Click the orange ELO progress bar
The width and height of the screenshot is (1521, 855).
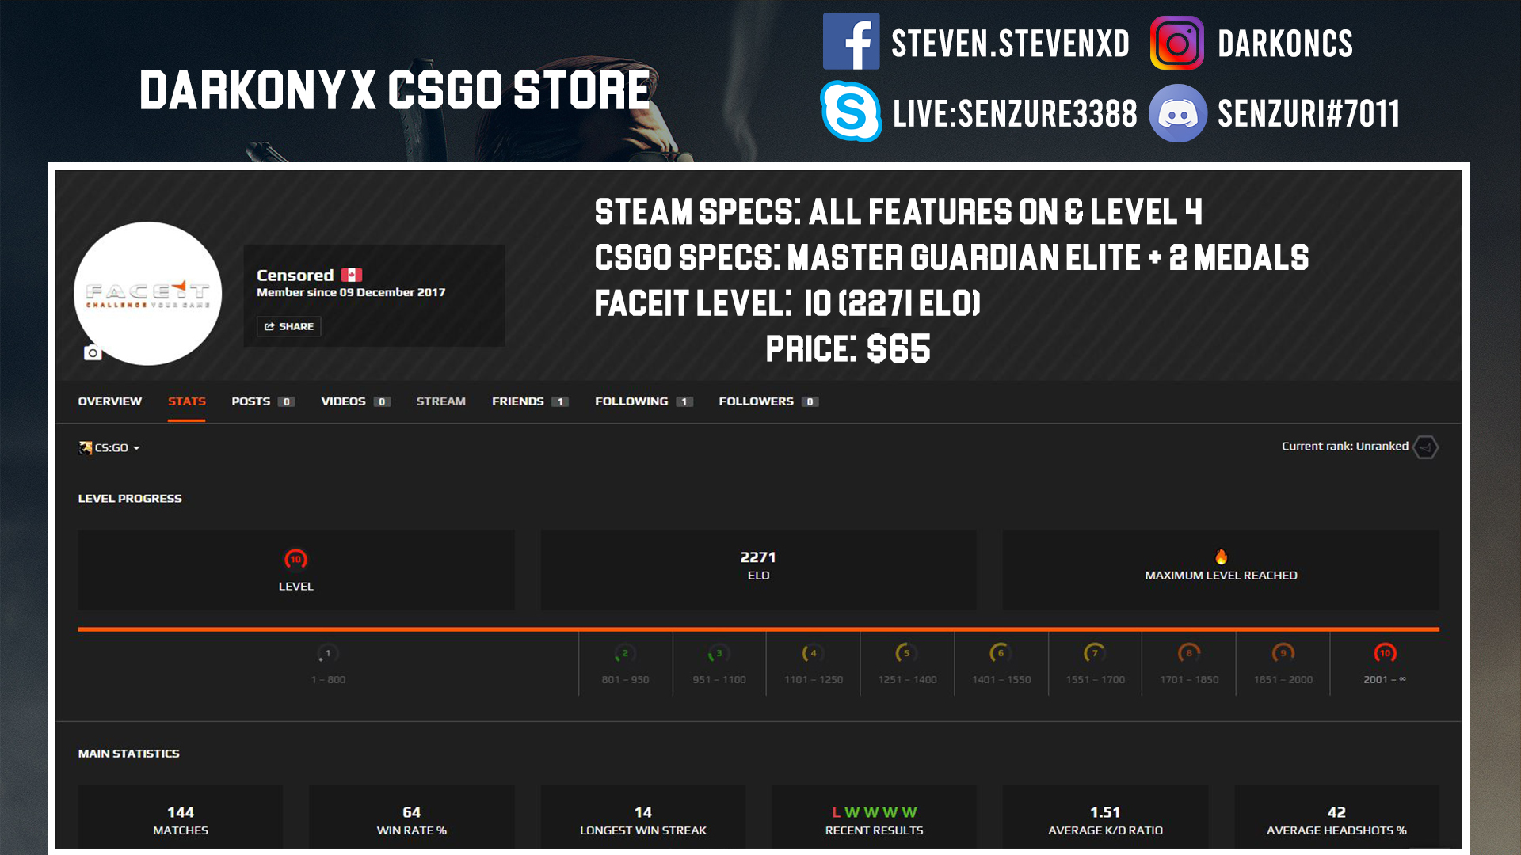point(760,629)
